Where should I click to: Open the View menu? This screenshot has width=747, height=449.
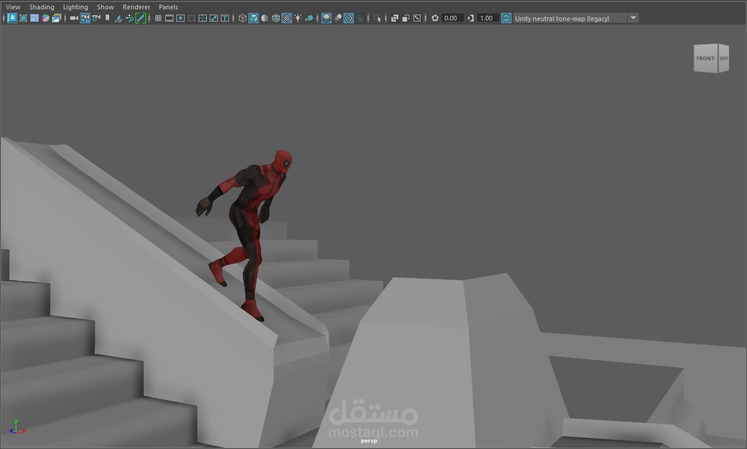13,7
